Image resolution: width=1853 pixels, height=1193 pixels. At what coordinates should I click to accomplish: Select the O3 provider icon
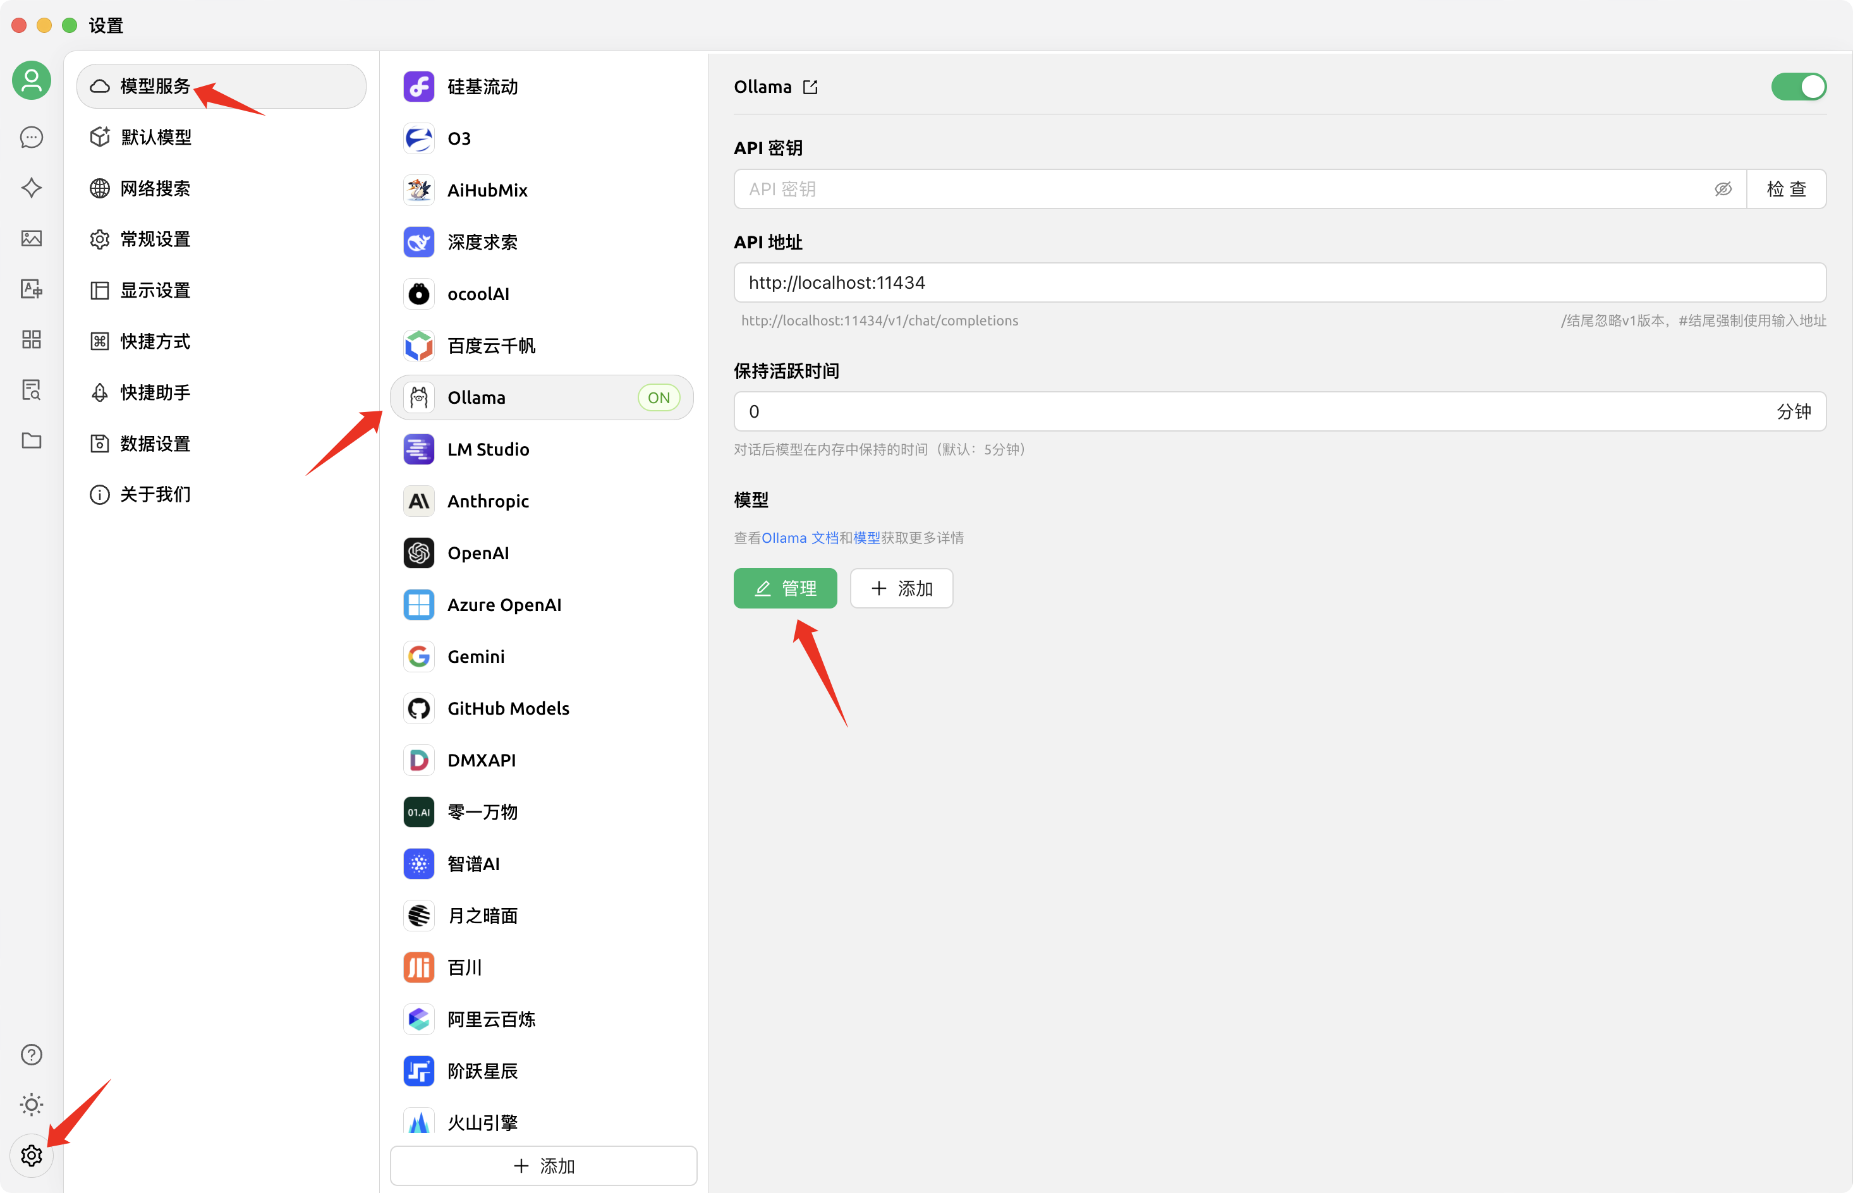click(419, 138)
